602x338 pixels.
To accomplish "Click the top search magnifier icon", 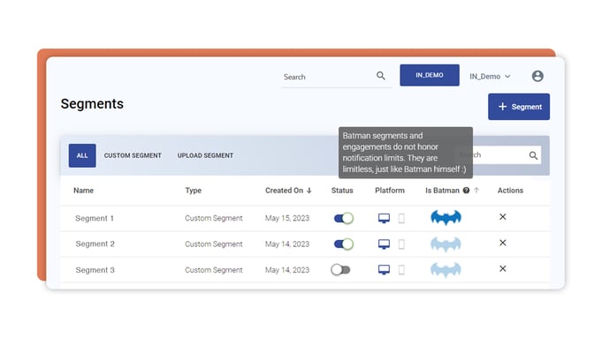I will point(380,76).
